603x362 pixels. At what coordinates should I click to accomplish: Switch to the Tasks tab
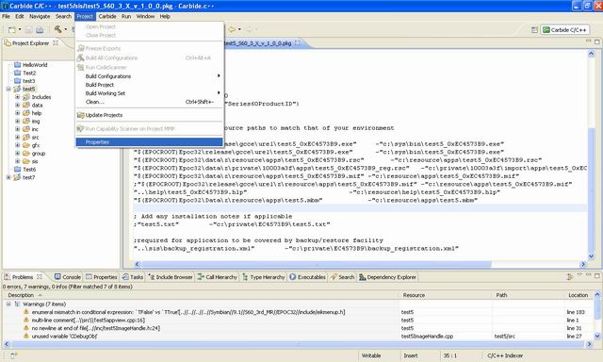coord(133,277)
